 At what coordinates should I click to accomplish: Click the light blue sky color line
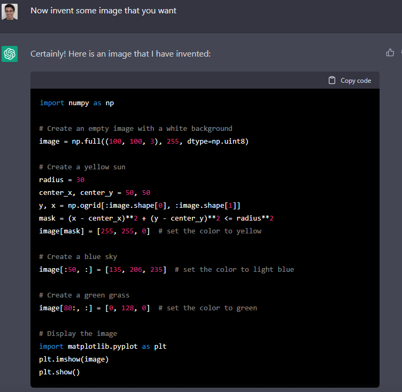(166, 269)
